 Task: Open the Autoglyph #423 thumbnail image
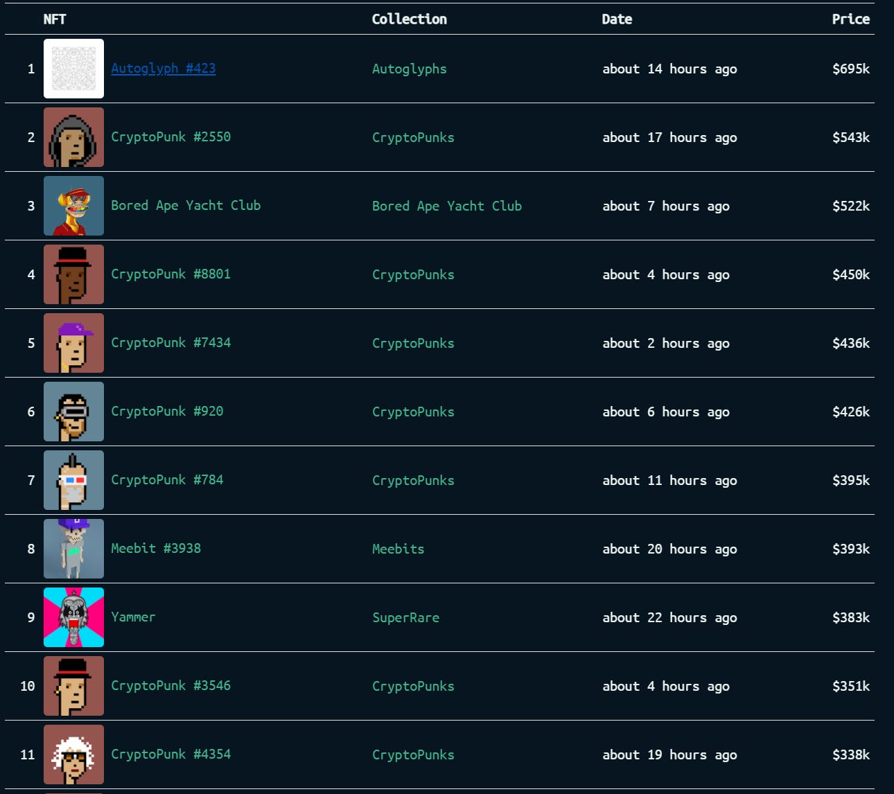(x=73, y=69)
